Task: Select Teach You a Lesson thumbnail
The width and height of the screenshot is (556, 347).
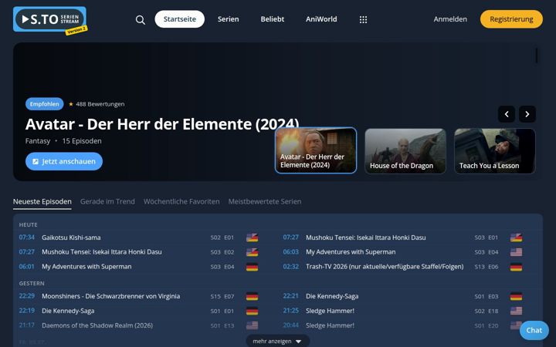Action: 495,151
